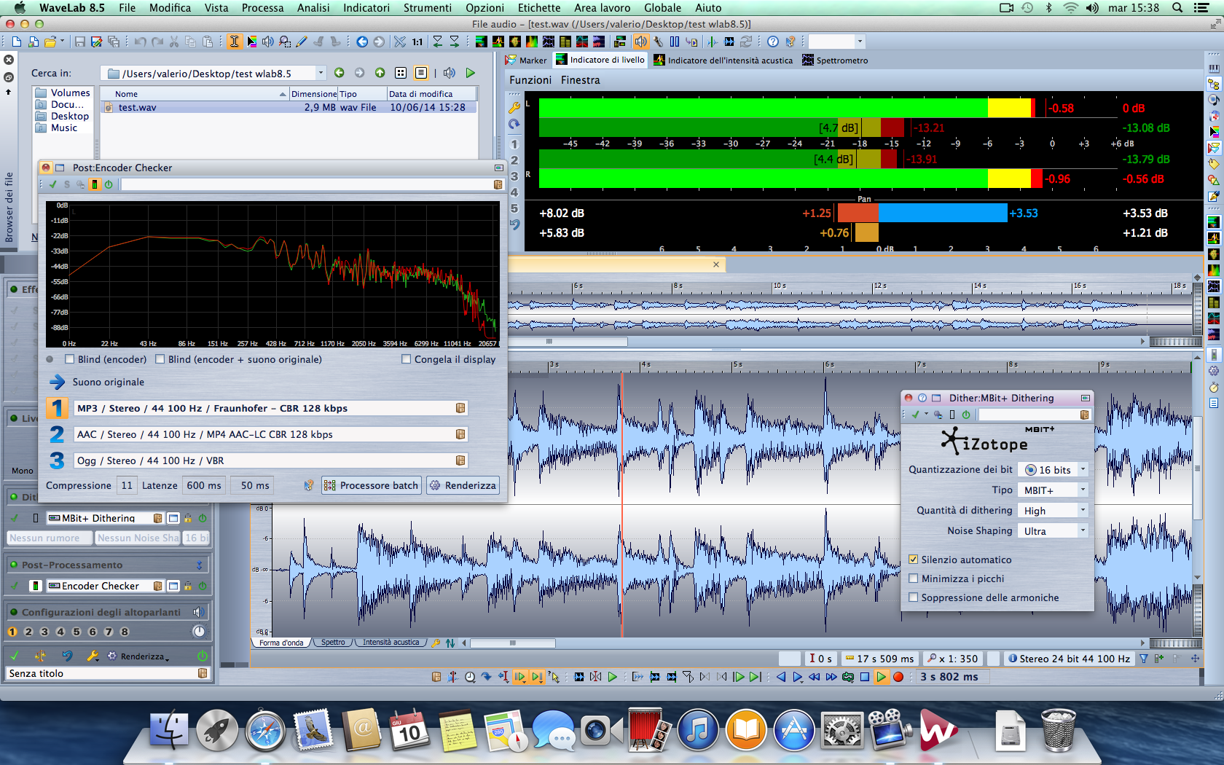Open Quantizzazione dei bit dropdown
Viewport: 1224px width, 765px height.
pyautogui.click(x=1053, y=470)
